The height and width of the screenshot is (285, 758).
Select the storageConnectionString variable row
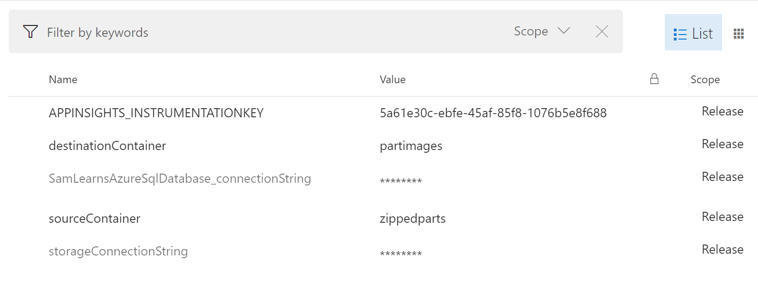(x=118, y=251)
